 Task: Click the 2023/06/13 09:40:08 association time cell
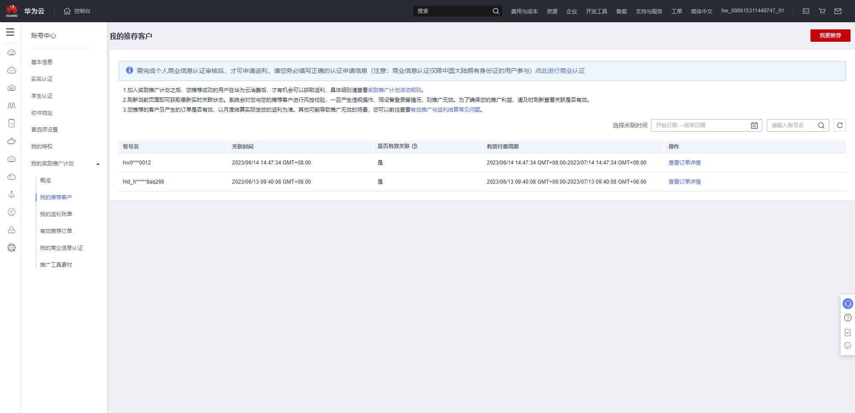tap(271, 182)
